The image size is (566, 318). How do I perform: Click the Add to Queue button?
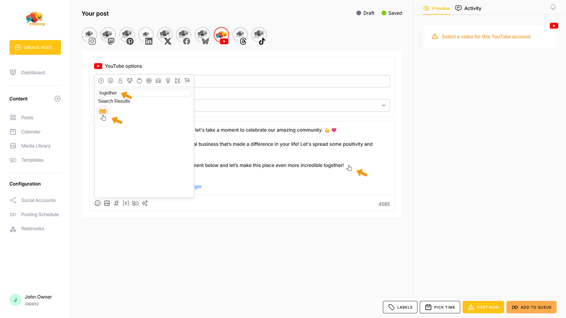point(532,307)
